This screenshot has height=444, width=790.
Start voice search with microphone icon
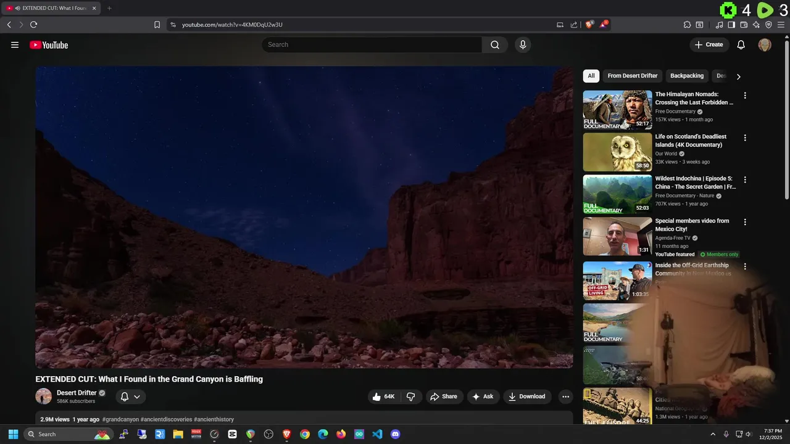tap(523, 44)
